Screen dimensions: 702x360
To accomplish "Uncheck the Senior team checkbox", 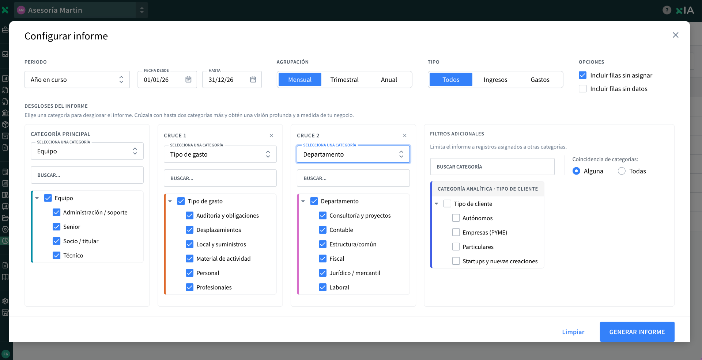I will click(x=57, y=227).
